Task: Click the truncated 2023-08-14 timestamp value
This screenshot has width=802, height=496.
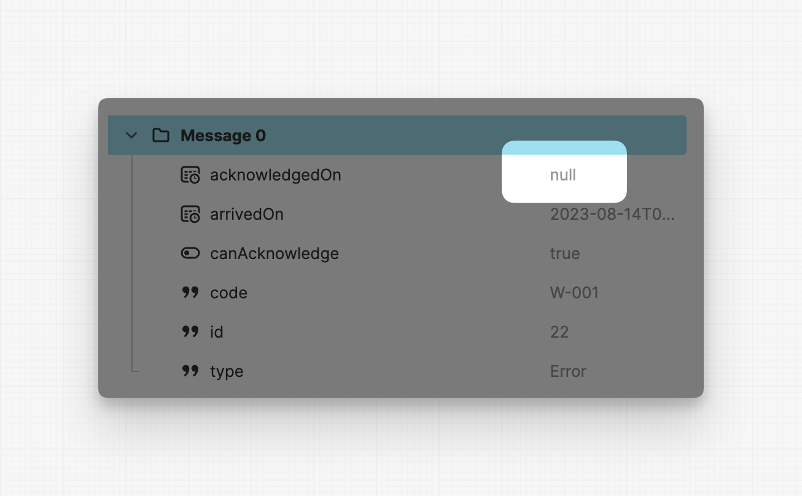Action: [x=612, y=214]
